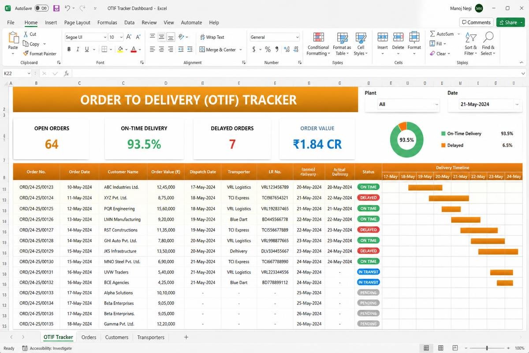The width and height of the screenshot is (529, 353).
Task: Toggle the AutoSave switch
Action: coord(41,8)
